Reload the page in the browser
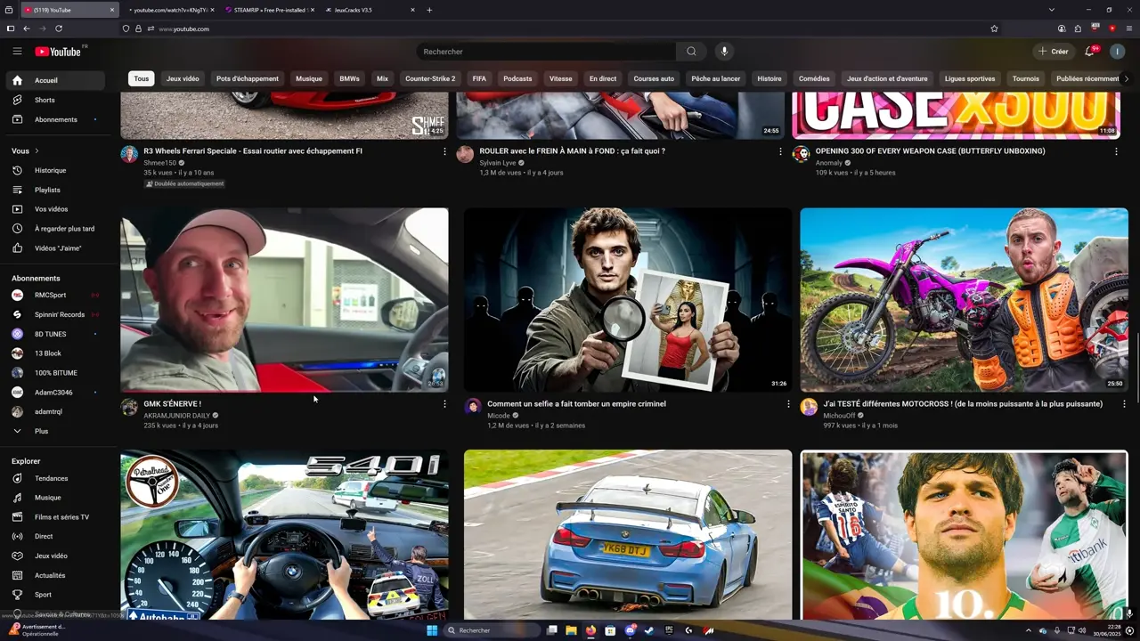The image size is (1140, 641). click(x=59, y=28)
